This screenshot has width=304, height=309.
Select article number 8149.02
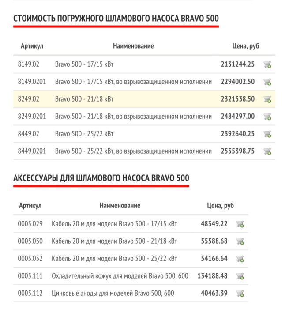tap(29, 64)
